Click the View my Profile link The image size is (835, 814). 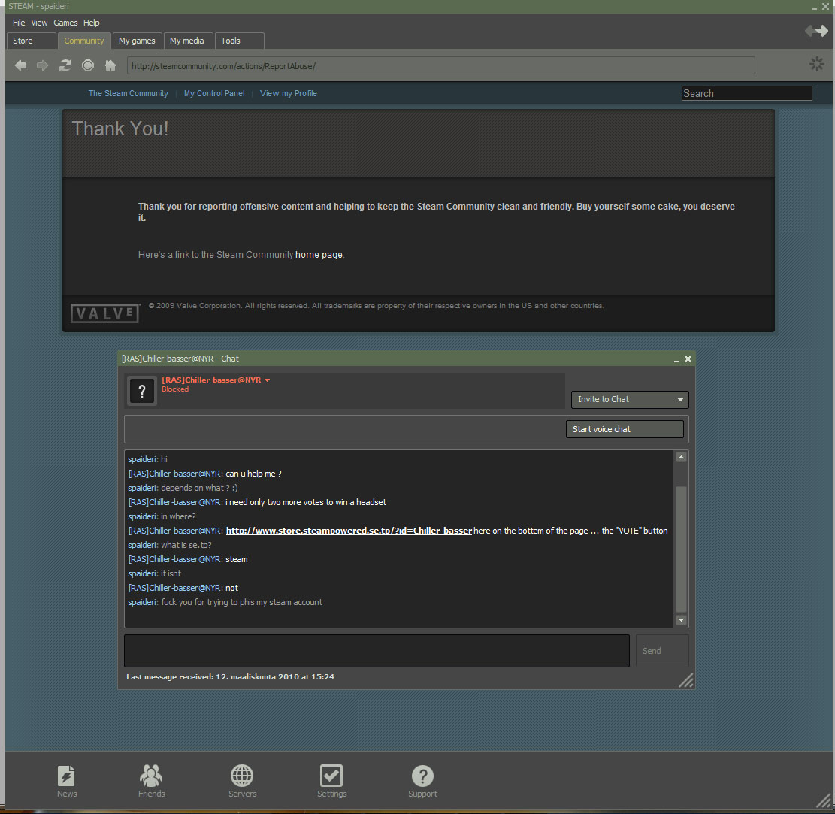pyautogui.click(x=289, y=93)
